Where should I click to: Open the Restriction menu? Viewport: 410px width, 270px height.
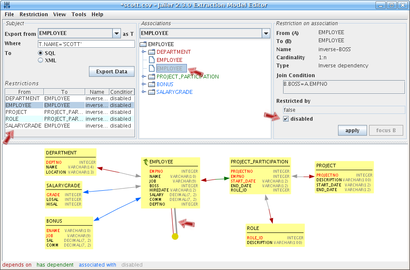34,15
